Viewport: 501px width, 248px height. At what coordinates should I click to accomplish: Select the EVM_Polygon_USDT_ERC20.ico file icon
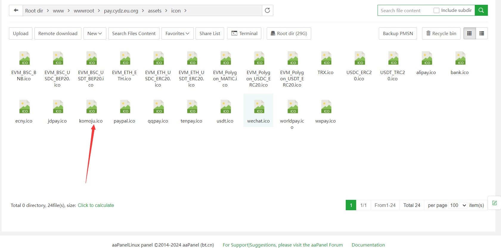(x=292, y=58)
